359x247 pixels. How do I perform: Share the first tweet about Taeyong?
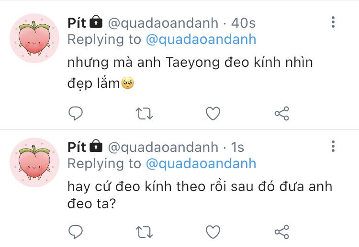coord(281,113)
